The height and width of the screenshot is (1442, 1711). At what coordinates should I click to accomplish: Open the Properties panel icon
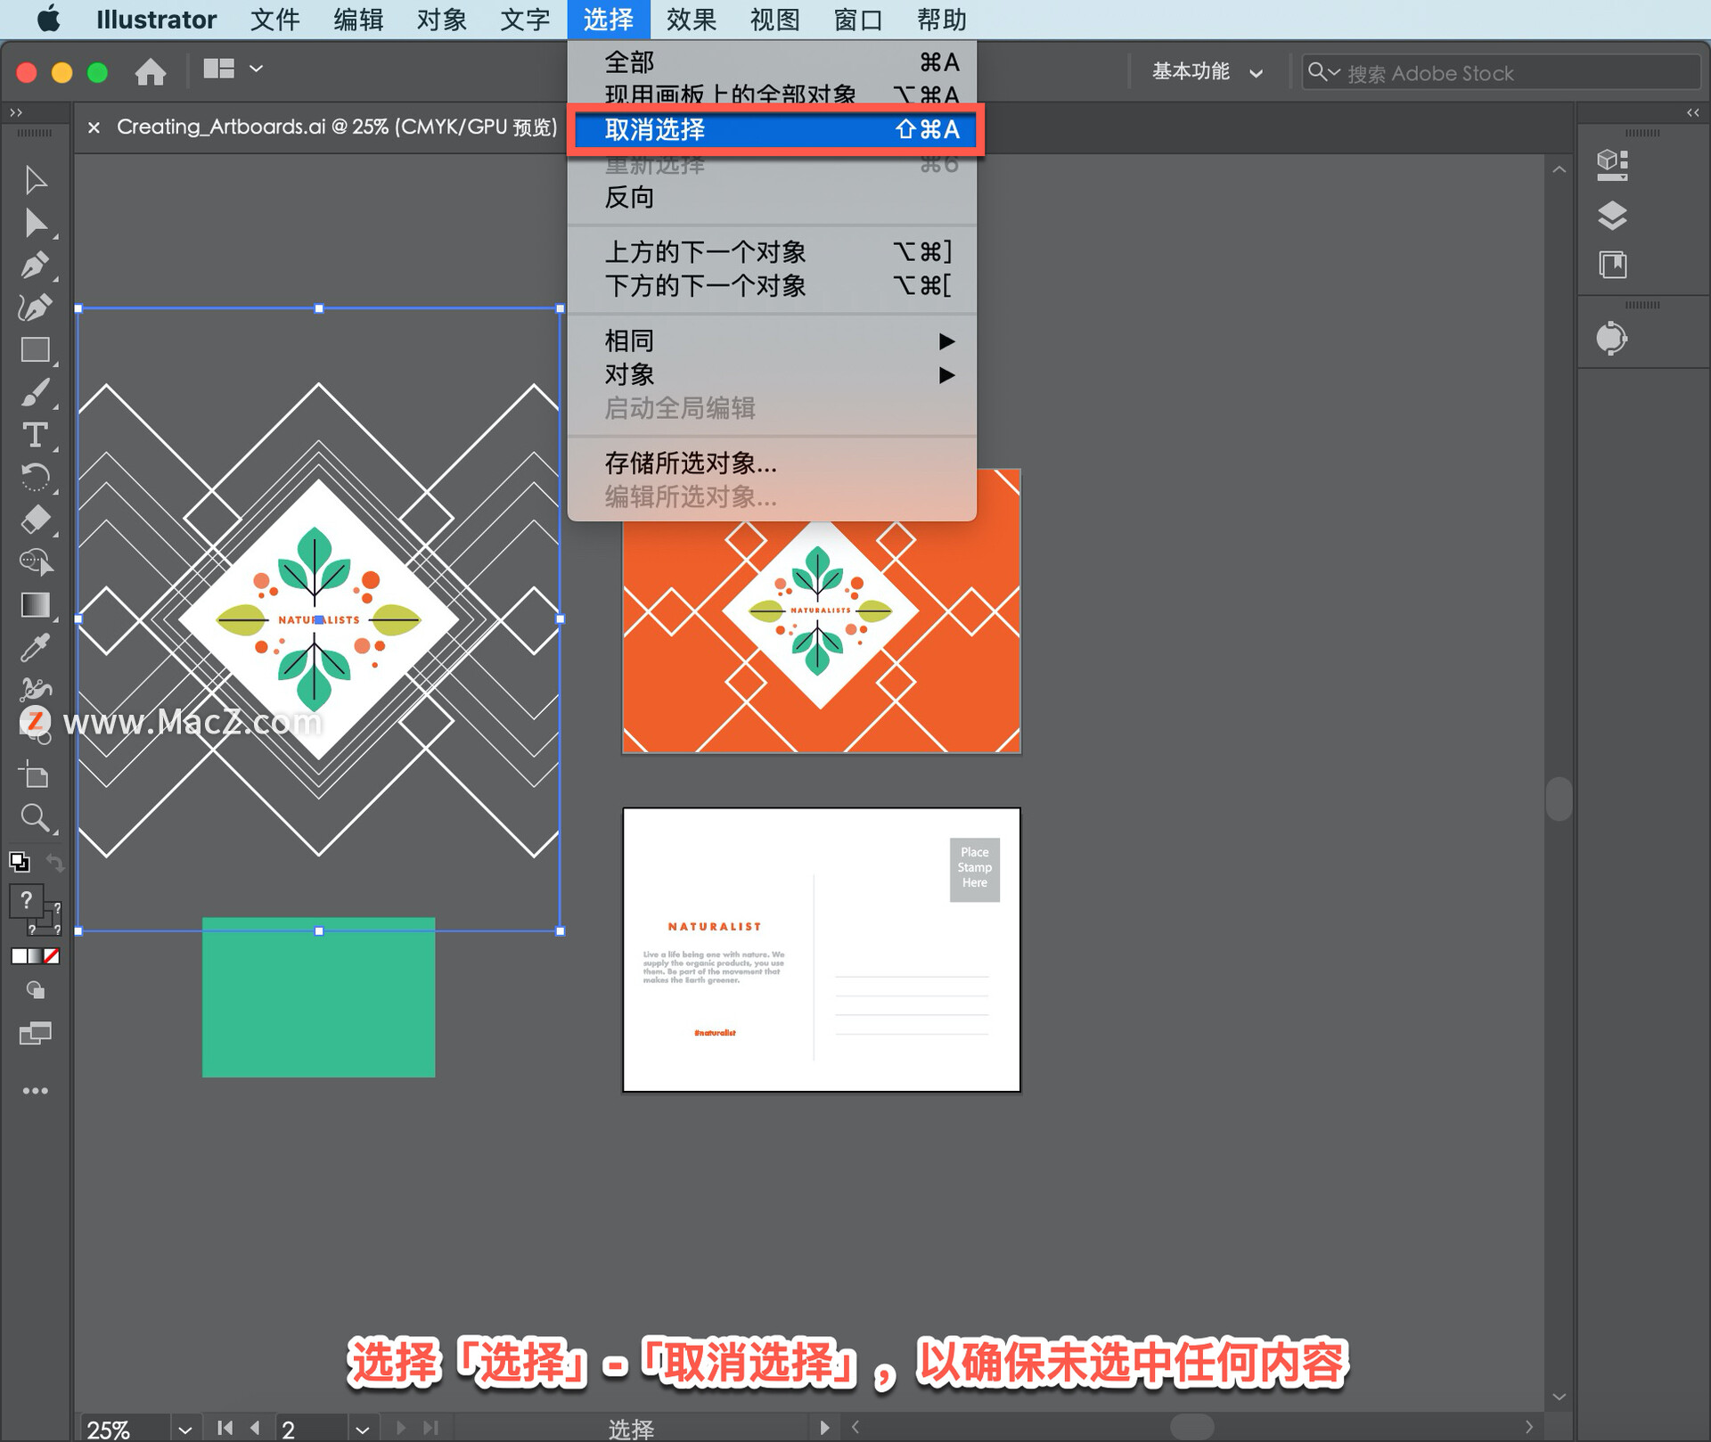point(1612,164)
